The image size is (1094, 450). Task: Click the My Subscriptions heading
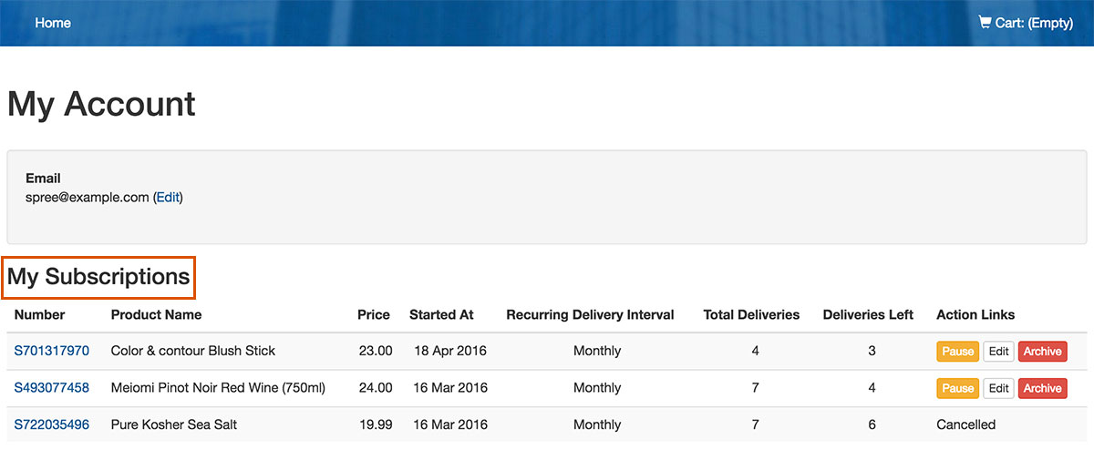pyautogui.click(x=98, y=277)
